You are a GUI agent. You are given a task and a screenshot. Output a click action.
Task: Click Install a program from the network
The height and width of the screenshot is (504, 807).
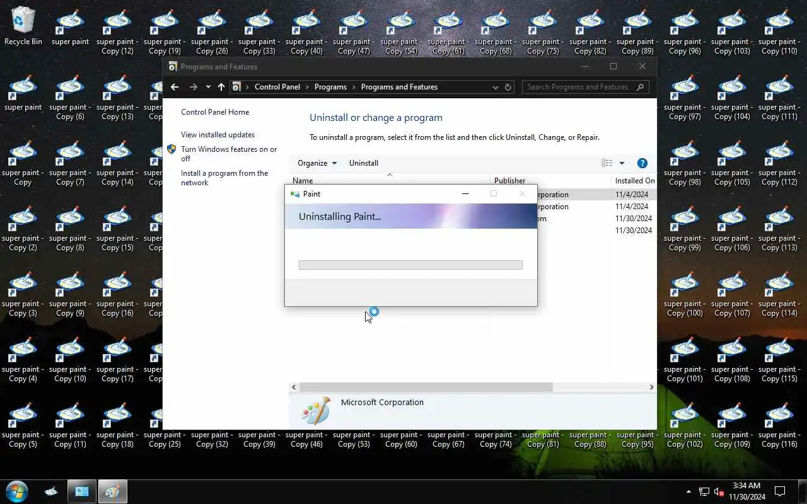click(x=224, y=178)
